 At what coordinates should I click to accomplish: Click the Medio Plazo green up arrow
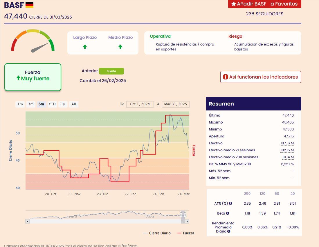[x=120, y=47]
